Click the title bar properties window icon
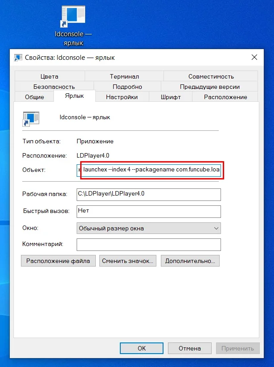This screenshot has height=367, width=274. [18, 57]
